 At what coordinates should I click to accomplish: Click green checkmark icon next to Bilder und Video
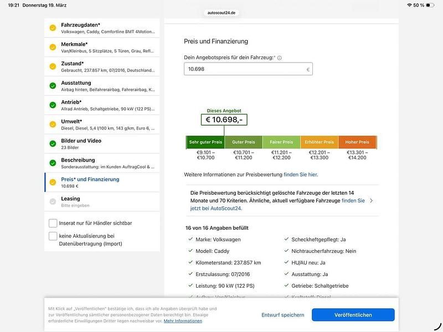pyautogui.click(x=53, y=144)
